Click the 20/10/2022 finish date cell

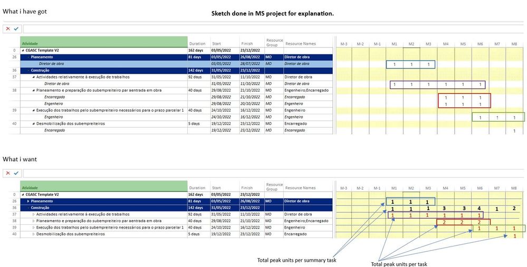point(252,104)
